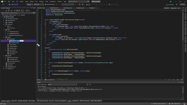Click the search magnifier in Solution Explorer search box
This screenshot has width=187, height=105.
pyautogui.click(x=34, y=13)
